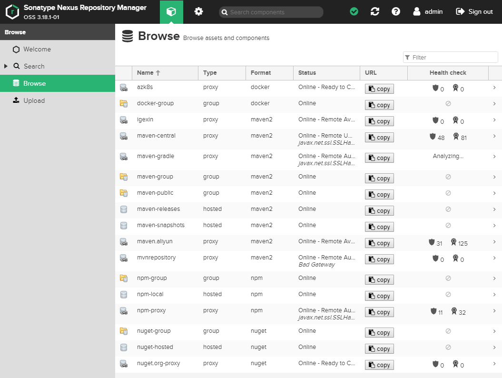Open the nuget-hosted row chevron
Viewport: 502px width, 378px height.
click(495, 348)
